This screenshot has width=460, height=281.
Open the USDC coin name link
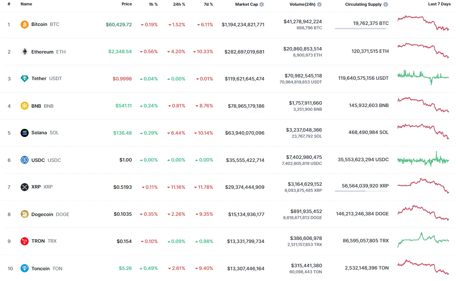pyautogui.click(x=38, y=160)
